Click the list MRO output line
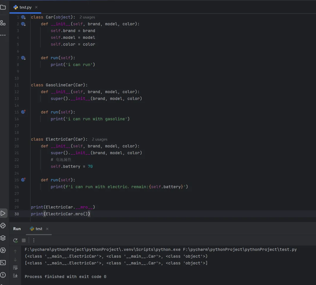316x285 pixels. pos(116,263)
